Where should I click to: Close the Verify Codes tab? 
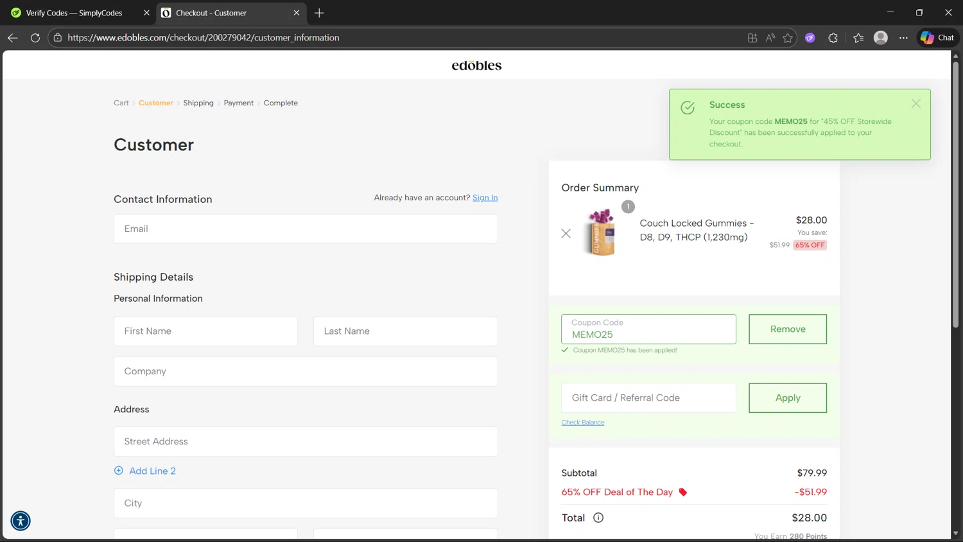(146, 13)
